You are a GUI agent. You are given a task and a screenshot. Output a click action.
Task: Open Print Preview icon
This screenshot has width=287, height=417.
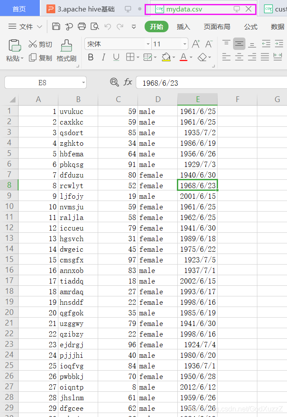point(95,27)
